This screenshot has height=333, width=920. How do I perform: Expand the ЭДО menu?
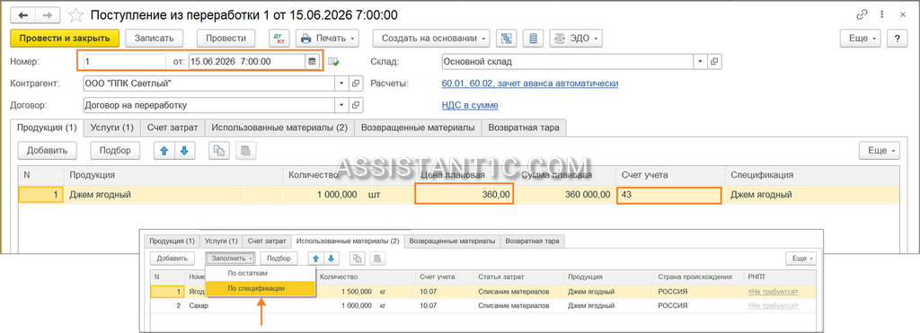[576, 39]
